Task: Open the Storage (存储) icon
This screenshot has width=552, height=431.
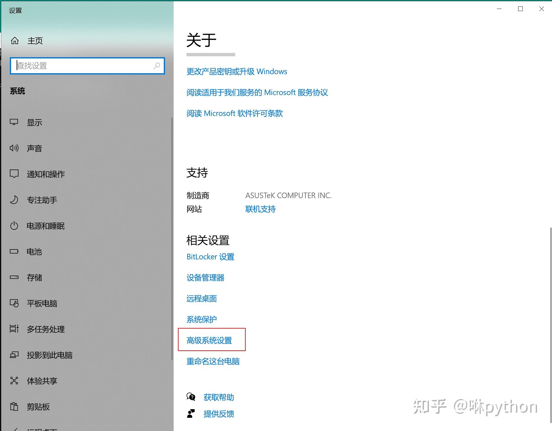Action: [14, 277]
